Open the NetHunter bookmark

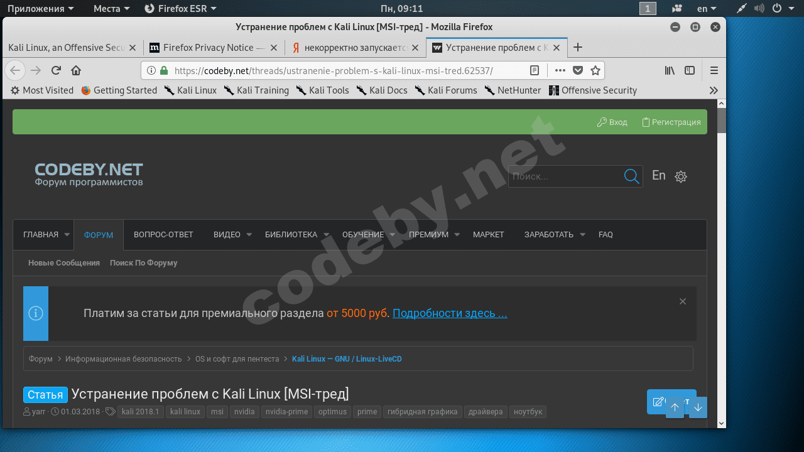pos(513,90)
